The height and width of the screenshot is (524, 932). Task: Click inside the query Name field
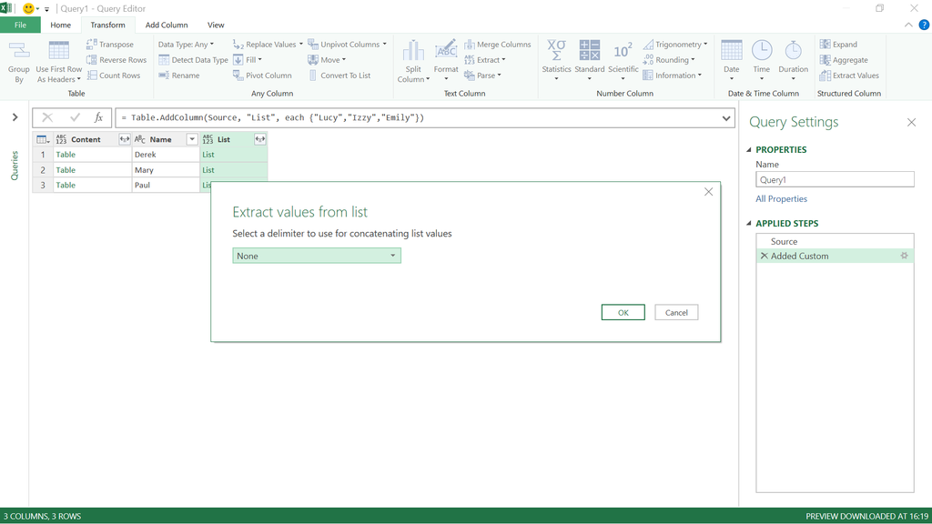(835, 178)
